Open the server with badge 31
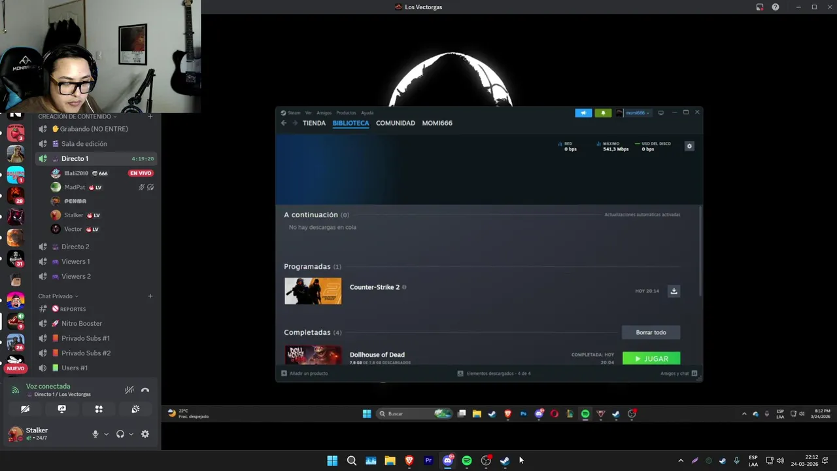Viewport: 837px width, 471px height. click(15, 258)
